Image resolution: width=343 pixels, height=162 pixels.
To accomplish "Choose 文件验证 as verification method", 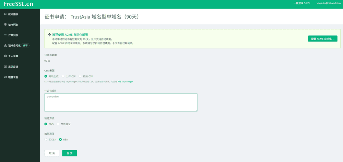I will pos(58,124).
